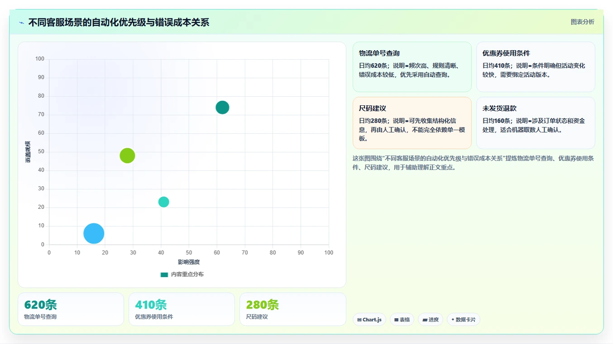Screen dimensions: 613x344
Task: Click the icon in the 进度 tag
Action: point(425,320)
